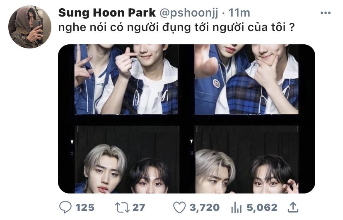Click the 11m timestamp
343x220 pixels.
pos(239,13)
